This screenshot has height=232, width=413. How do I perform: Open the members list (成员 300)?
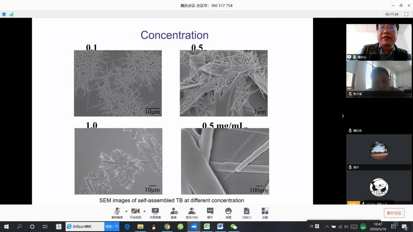click(192, 212)
